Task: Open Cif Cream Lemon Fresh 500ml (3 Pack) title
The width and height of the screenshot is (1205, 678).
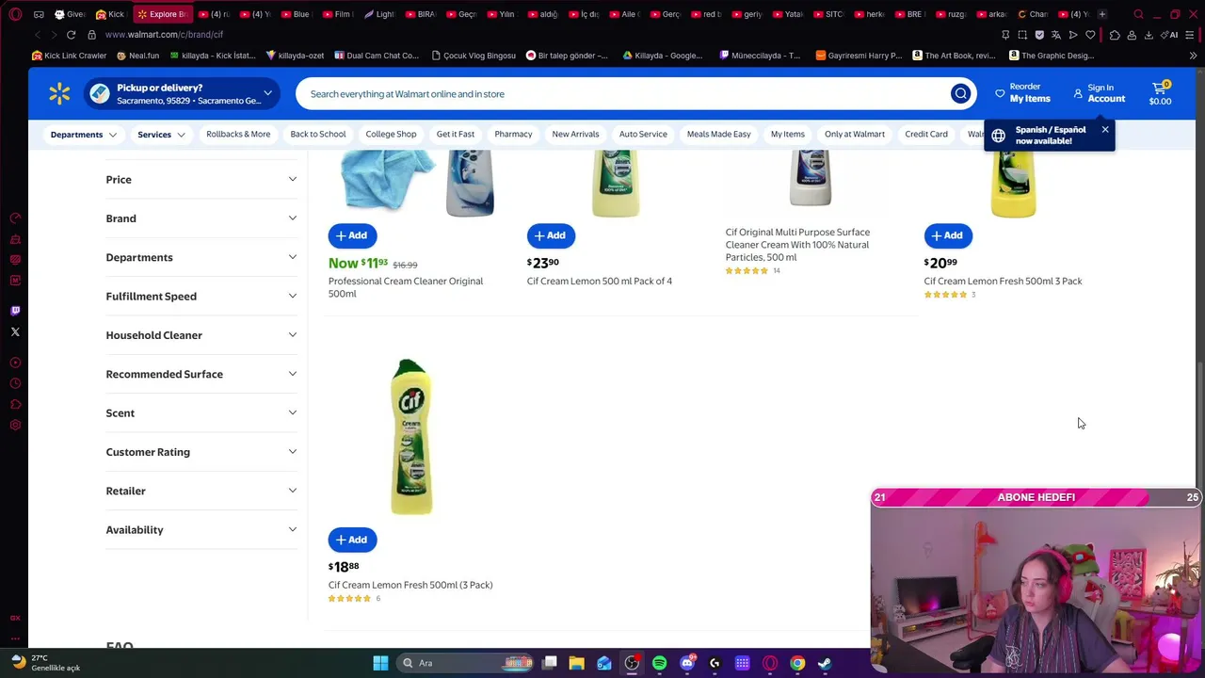Action: (x=410, y=585)
